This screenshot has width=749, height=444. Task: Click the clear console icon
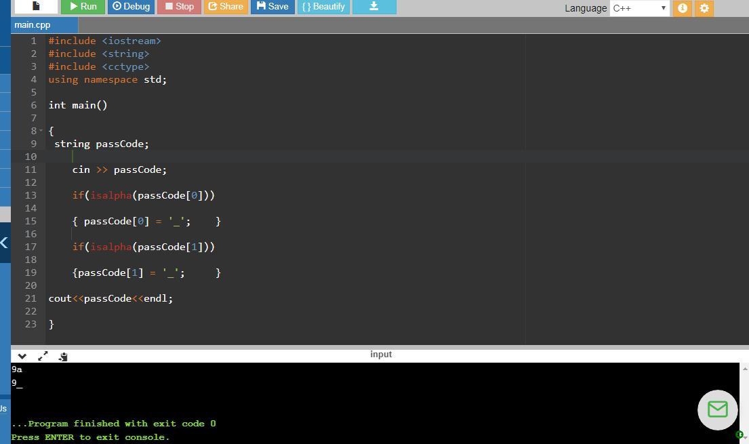click(x=63, y=356)
